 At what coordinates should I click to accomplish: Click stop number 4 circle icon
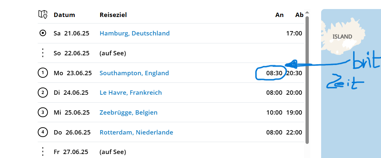coord(43,132)
